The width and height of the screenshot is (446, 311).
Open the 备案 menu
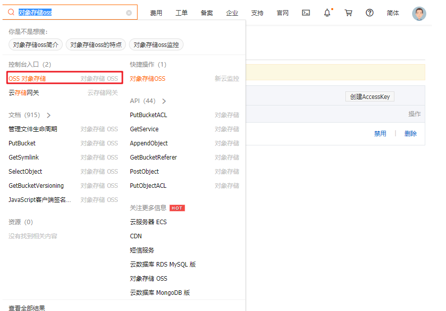point(207,13)
